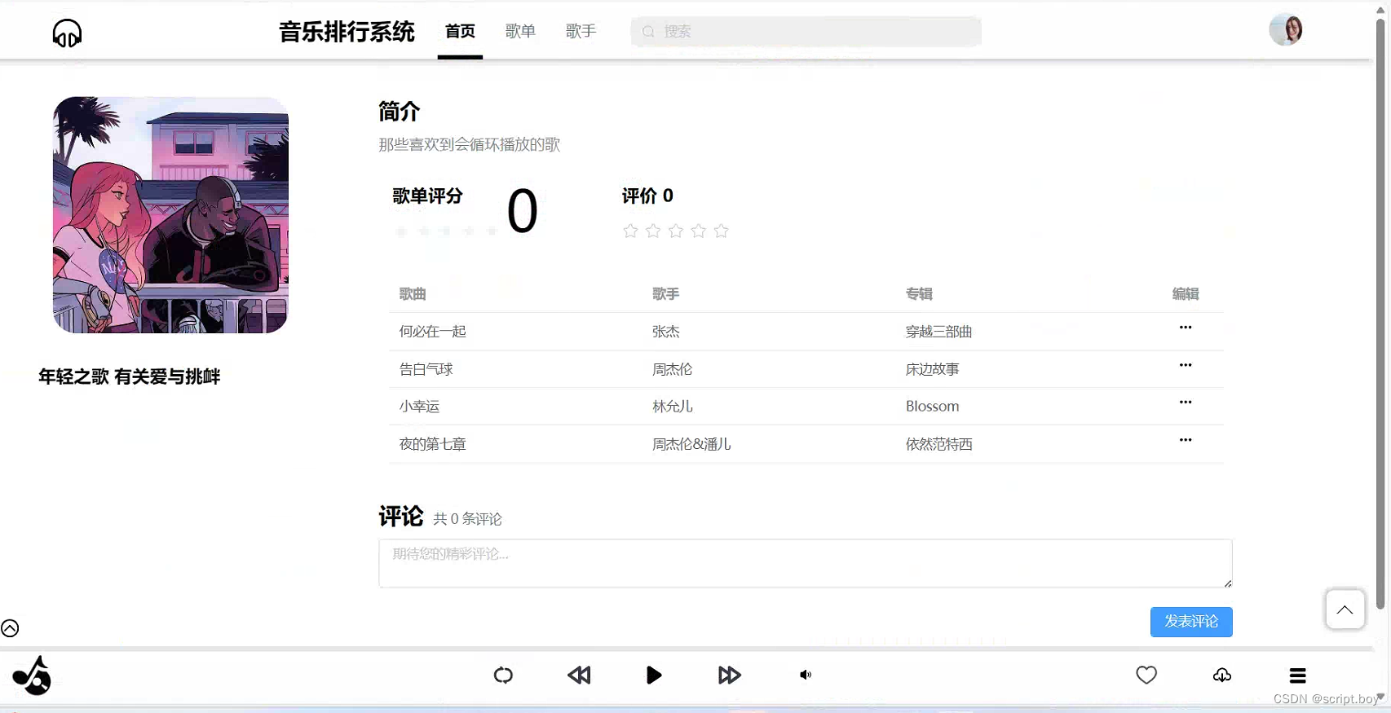
Task: Open edit options for 夜的第七章
Action: tap(1186, 440)
